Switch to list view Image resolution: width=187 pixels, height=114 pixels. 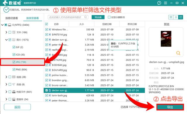(176, 17)
